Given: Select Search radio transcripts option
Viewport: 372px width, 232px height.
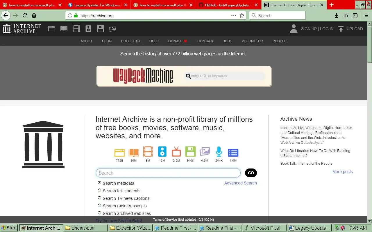Looking at the screenshot, I should pyautogui.click(x=99, y=205).
